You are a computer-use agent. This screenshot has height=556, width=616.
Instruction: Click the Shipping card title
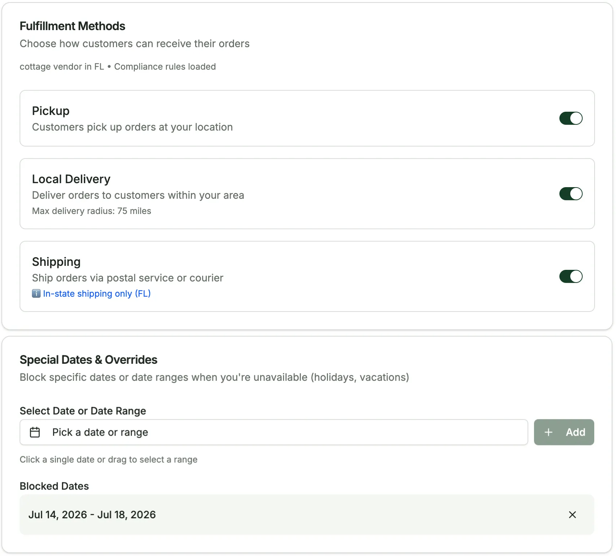click(x=56, y=262)
